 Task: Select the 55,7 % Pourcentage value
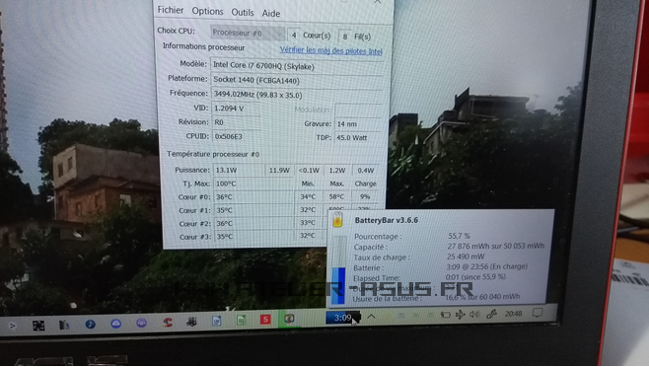coord(459,236)
